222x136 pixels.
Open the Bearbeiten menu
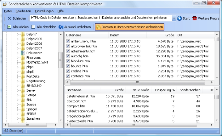pos(23,11)
